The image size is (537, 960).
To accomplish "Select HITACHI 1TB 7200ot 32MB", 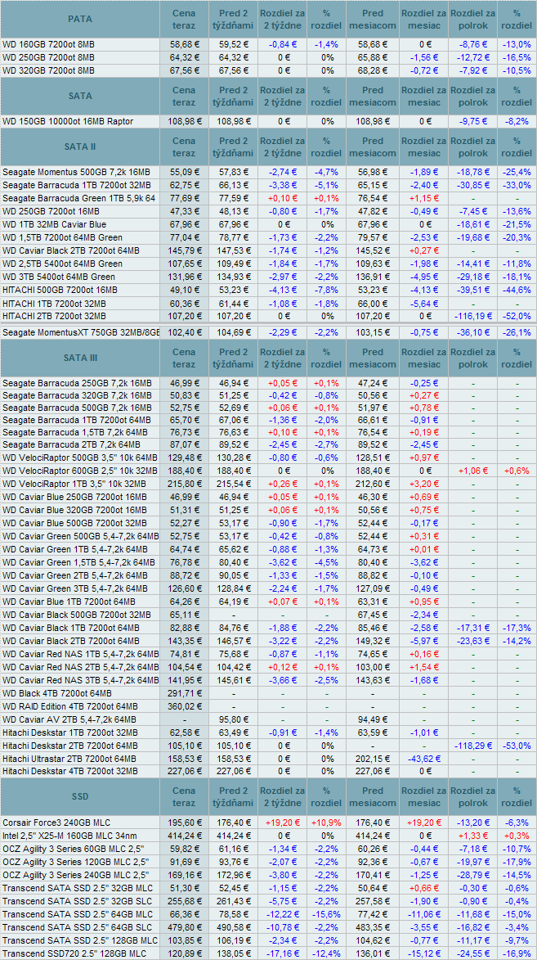I will click(x=55, y=303).
